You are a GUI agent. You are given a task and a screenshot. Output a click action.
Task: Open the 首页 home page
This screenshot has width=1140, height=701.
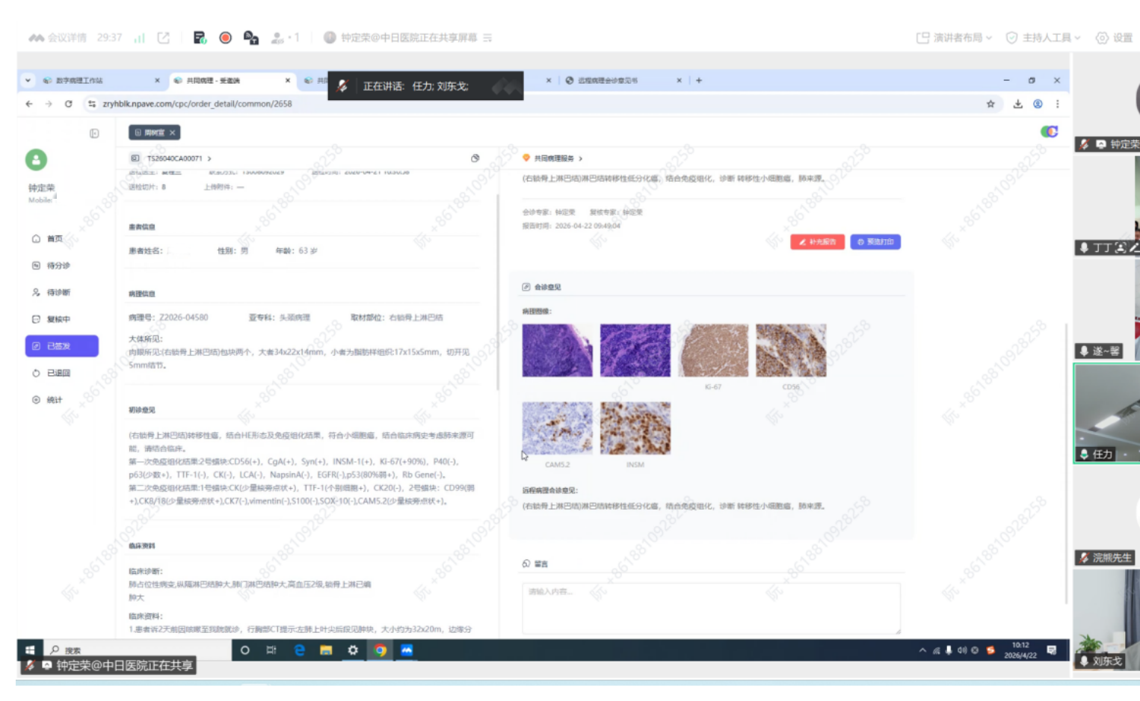(x=55, y=239)
